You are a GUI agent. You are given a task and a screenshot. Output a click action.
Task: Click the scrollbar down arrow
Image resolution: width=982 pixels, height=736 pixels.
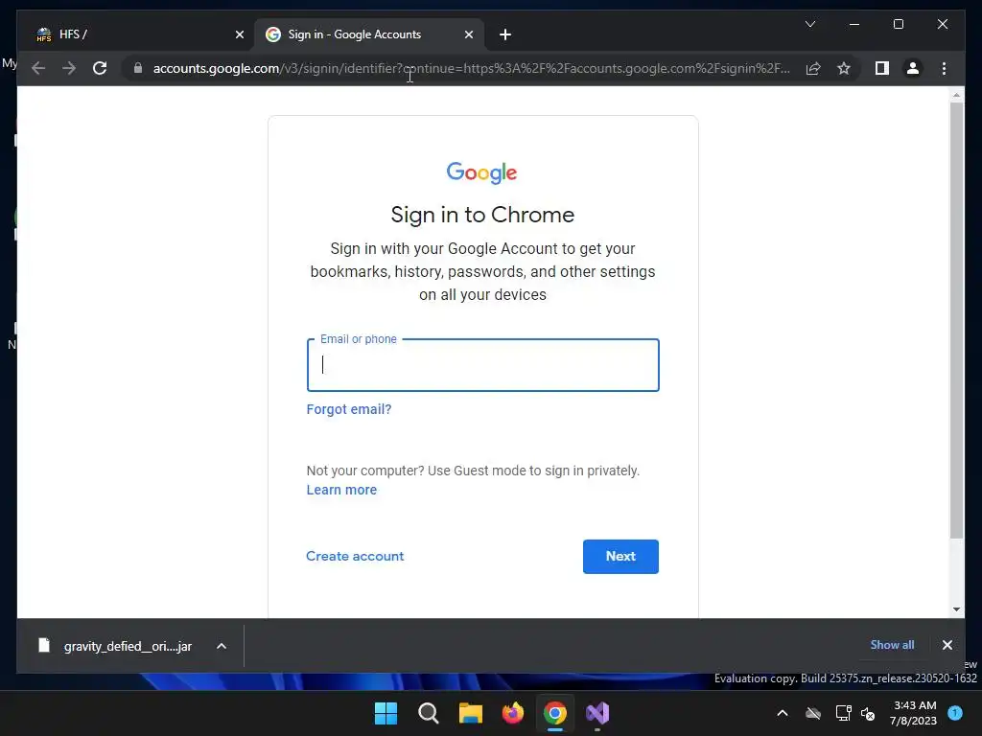956,609
